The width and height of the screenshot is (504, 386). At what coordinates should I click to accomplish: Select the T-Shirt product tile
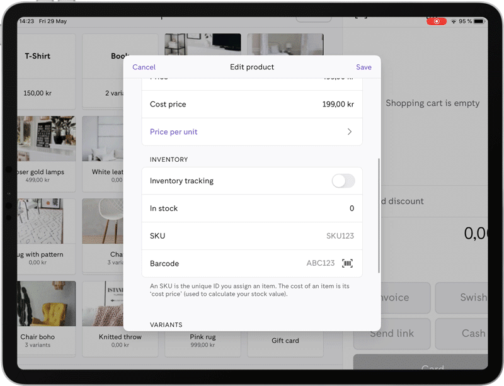46,71
